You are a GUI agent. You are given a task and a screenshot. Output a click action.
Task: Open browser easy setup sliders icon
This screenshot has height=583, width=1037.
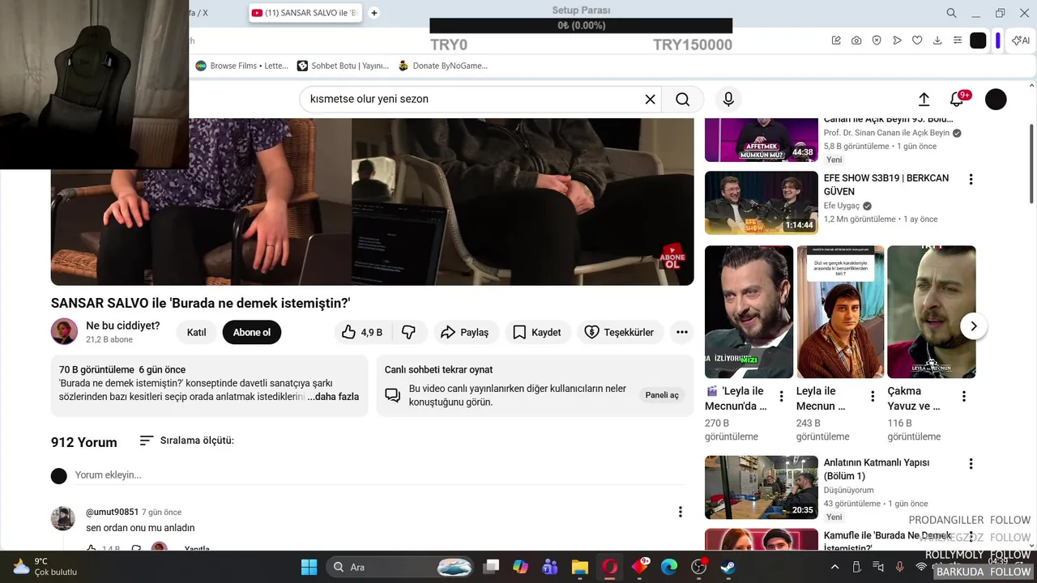tap(958, 40)
